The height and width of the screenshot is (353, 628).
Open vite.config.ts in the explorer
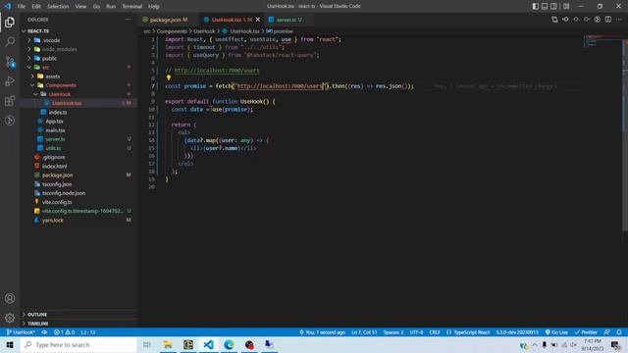coord(57,202)
